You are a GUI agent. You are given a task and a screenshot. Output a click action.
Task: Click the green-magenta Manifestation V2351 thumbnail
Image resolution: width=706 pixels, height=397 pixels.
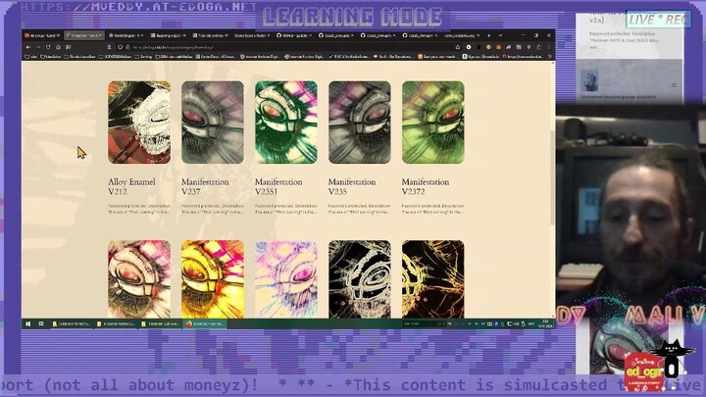pyautogui.click(x=286, y=122)
